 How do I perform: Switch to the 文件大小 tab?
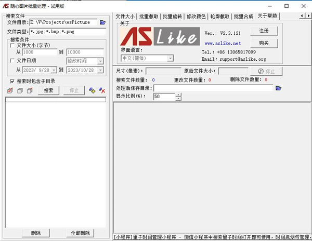tap(125, 17)
